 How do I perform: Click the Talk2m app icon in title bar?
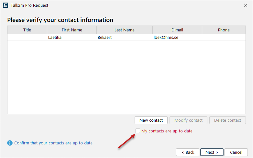[5, 5]
